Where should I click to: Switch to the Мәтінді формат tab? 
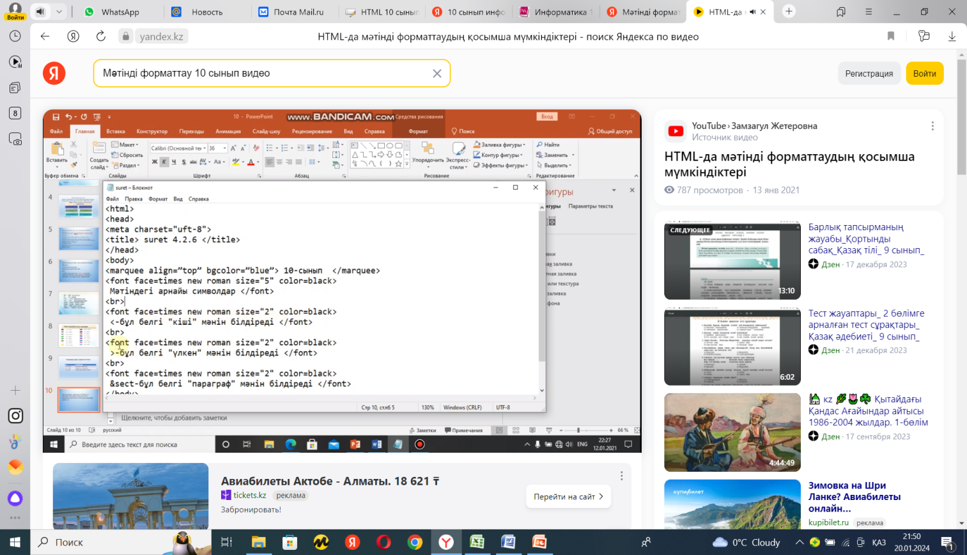(x=643, y=12)
